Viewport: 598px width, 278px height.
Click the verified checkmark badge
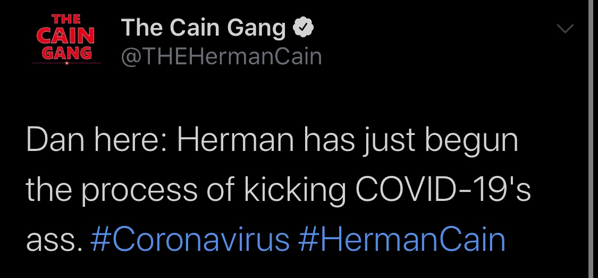pos(303,28)
